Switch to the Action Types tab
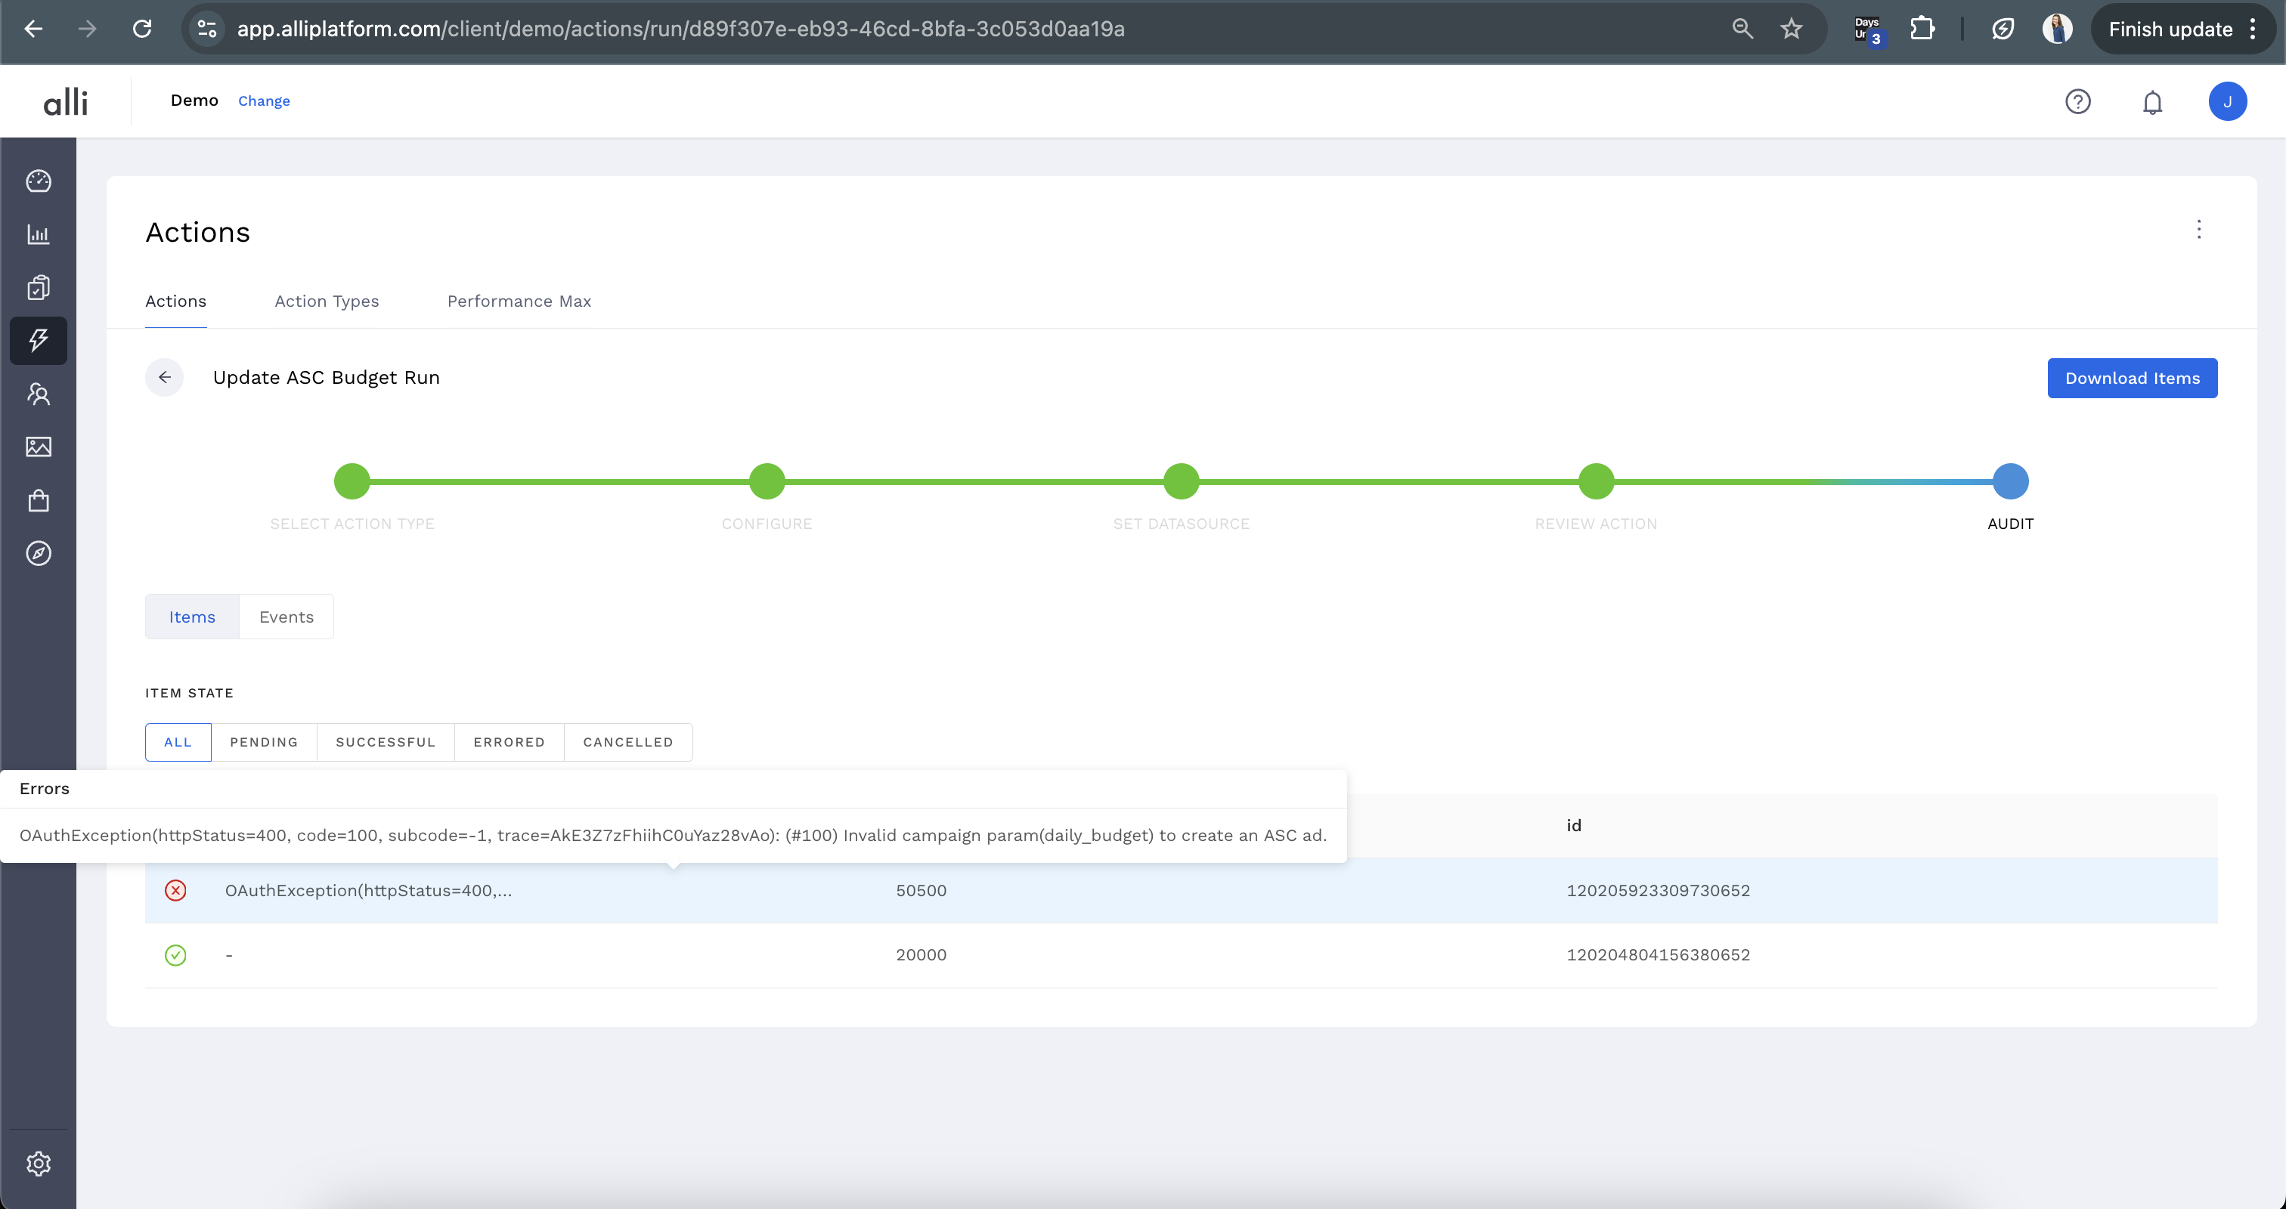Viewport: 2286px width, 1209px height. tap(327, 301)
